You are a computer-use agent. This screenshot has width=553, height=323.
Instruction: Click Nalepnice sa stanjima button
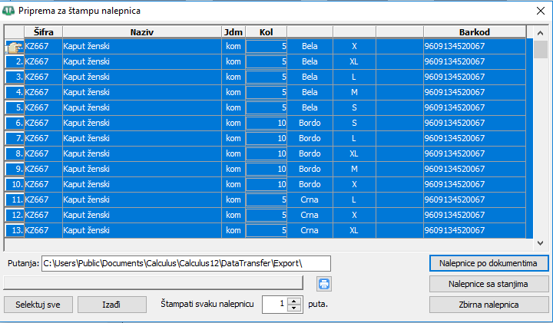click(x=488, y=284)
